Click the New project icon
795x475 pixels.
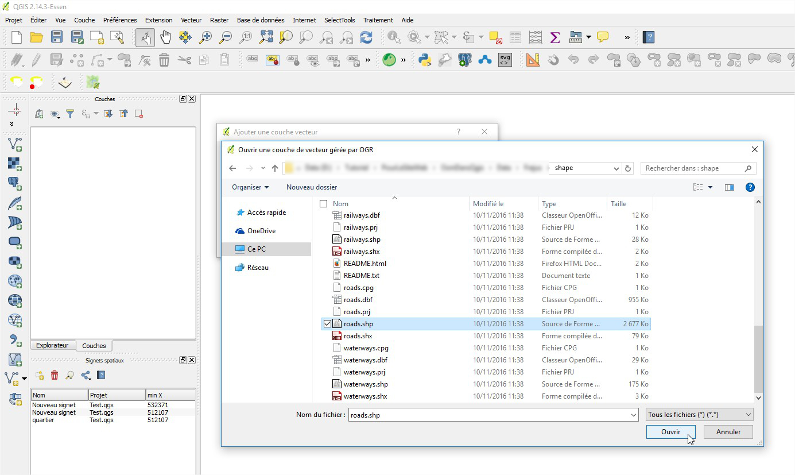[x=17, y=37]
